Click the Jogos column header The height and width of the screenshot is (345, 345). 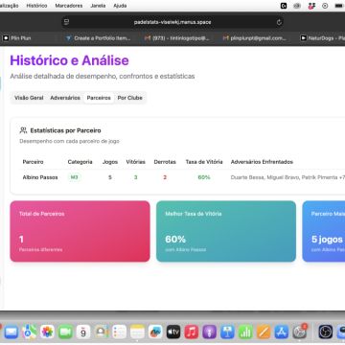coord(110,162)
